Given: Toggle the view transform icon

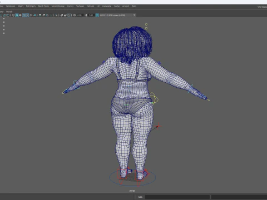Looking at the screenshot, I should [x=97, y=15].
